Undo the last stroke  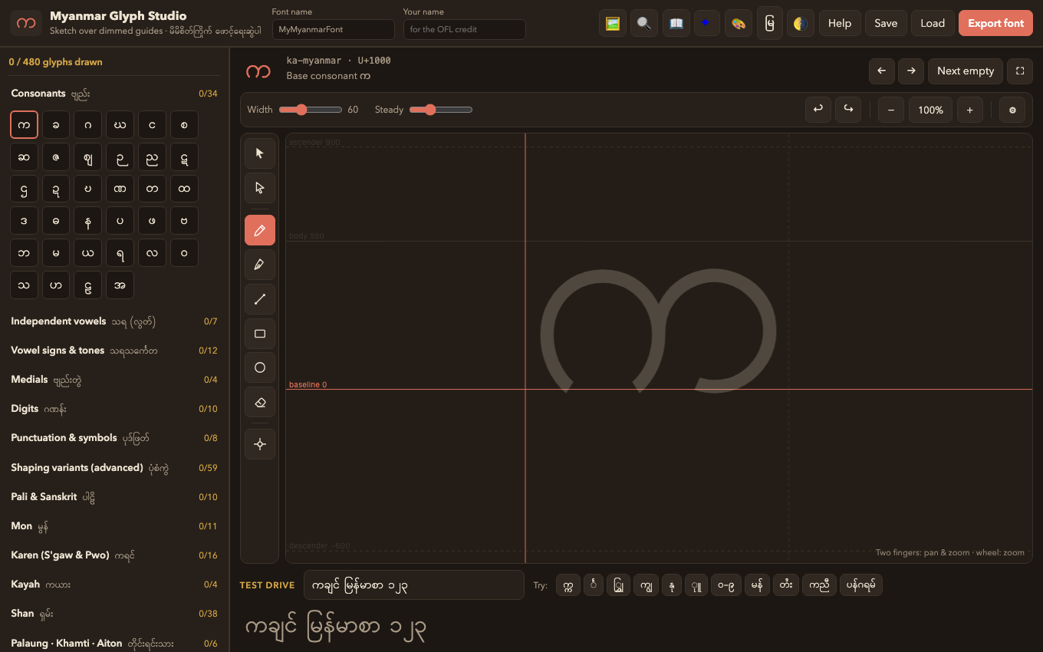tap(818, 110)
